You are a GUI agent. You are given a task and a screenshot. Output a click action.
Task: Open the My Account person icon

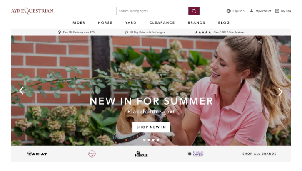tap(252, 11)
